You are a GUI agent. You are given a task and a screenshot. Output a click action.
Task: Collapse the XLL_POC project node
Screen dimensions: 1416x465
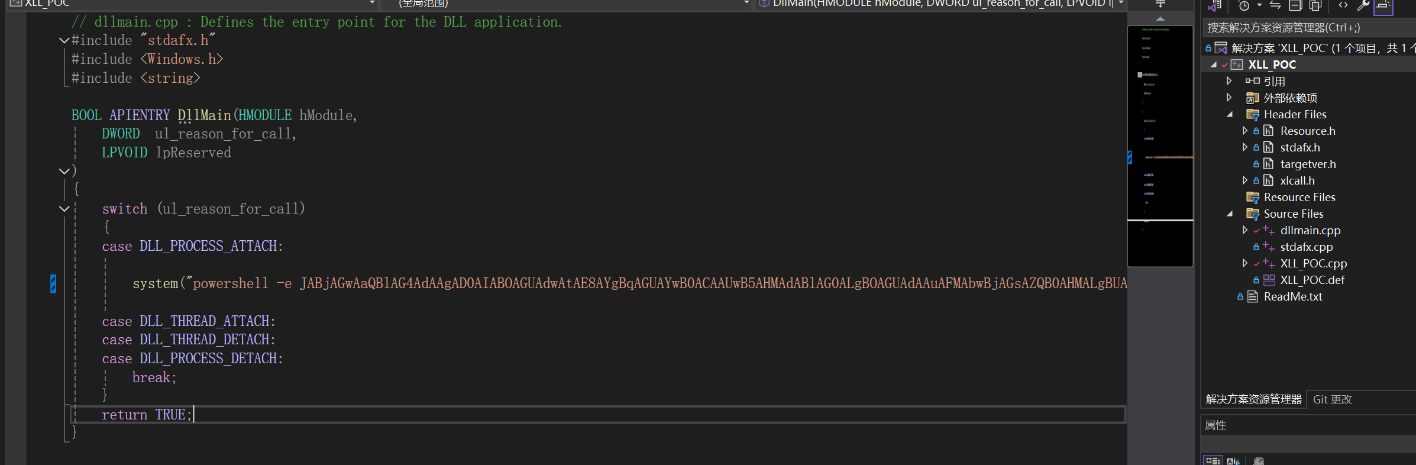(1214, 64)
